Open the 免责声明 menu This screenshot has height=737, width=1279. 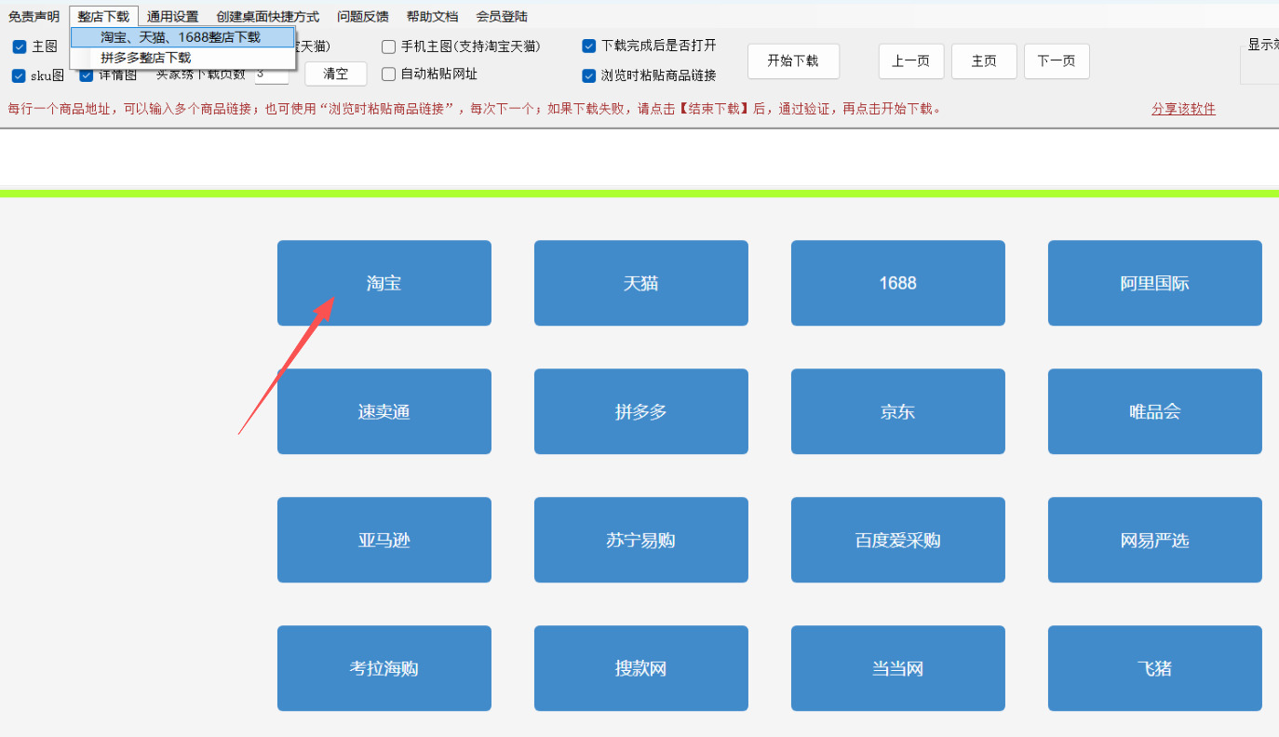pyautogui.click(x=34, y=17)
